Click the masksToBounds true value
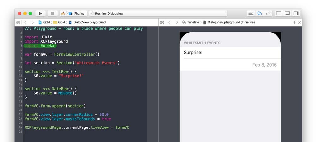Image resolution: width=316 pixels, height=142 pixels. point(106,119)
